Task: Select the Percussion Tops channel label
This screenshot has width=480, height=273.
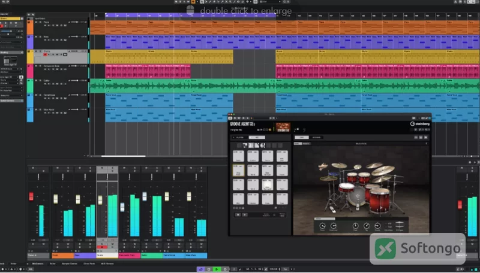Action: [130, 255]
